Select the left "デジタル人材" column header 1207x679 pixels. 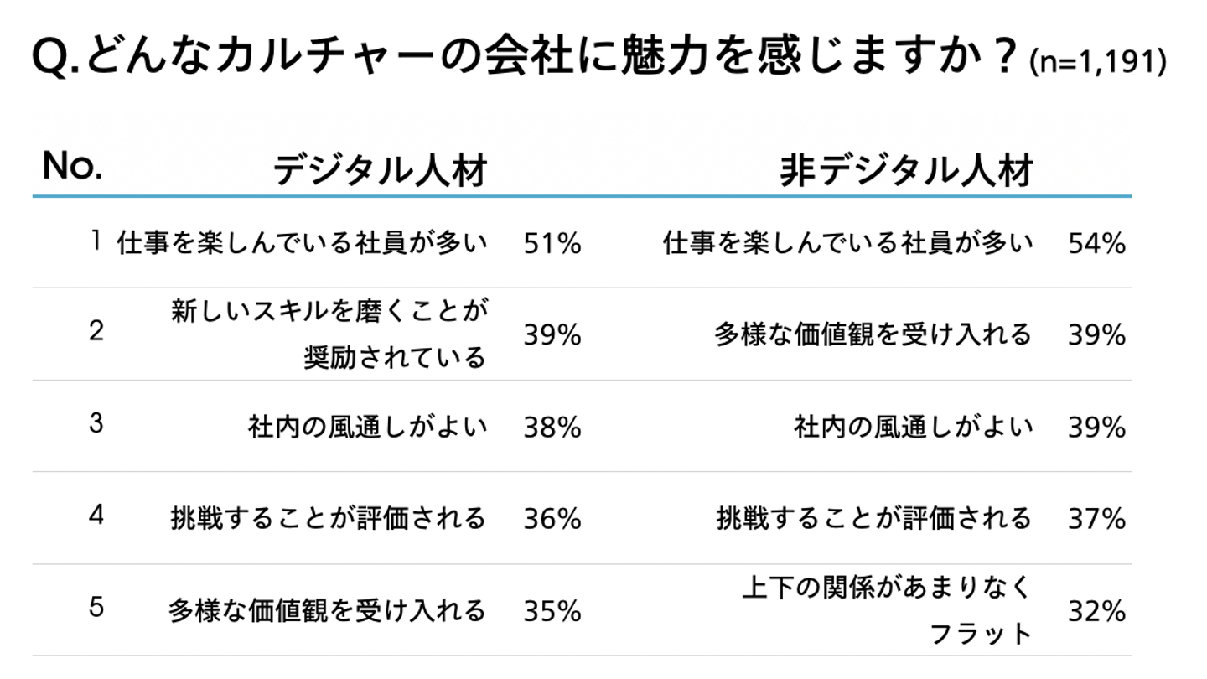380,170
